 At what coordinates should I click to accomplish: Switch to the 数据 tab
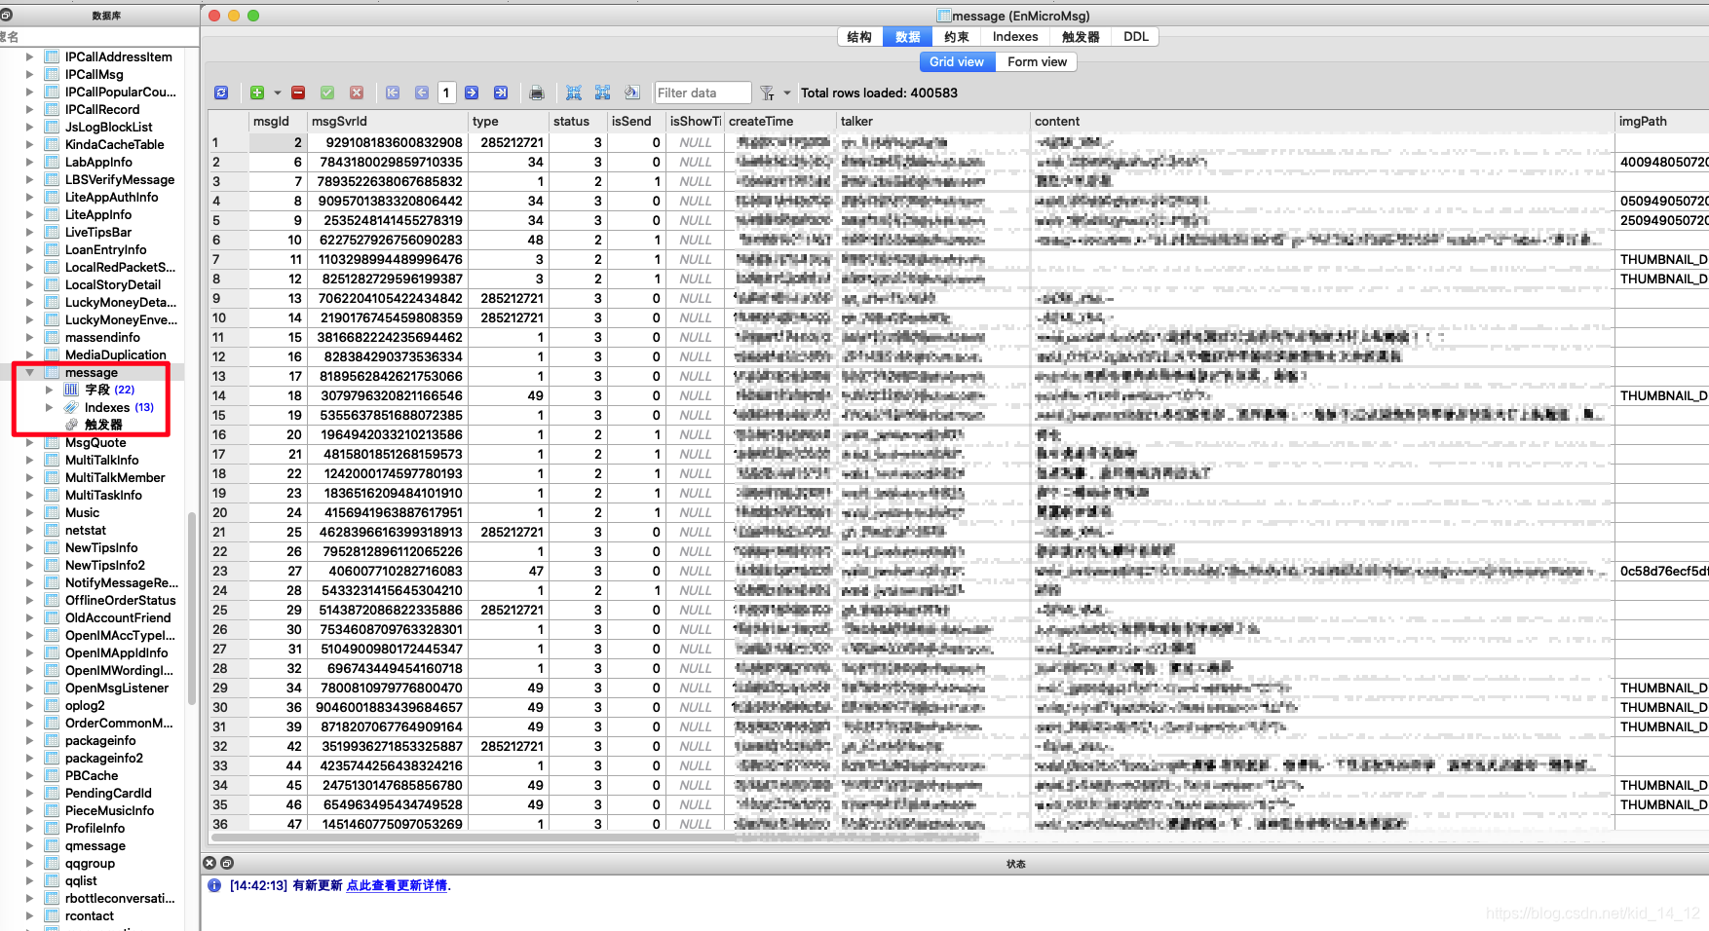coord(908,37)
